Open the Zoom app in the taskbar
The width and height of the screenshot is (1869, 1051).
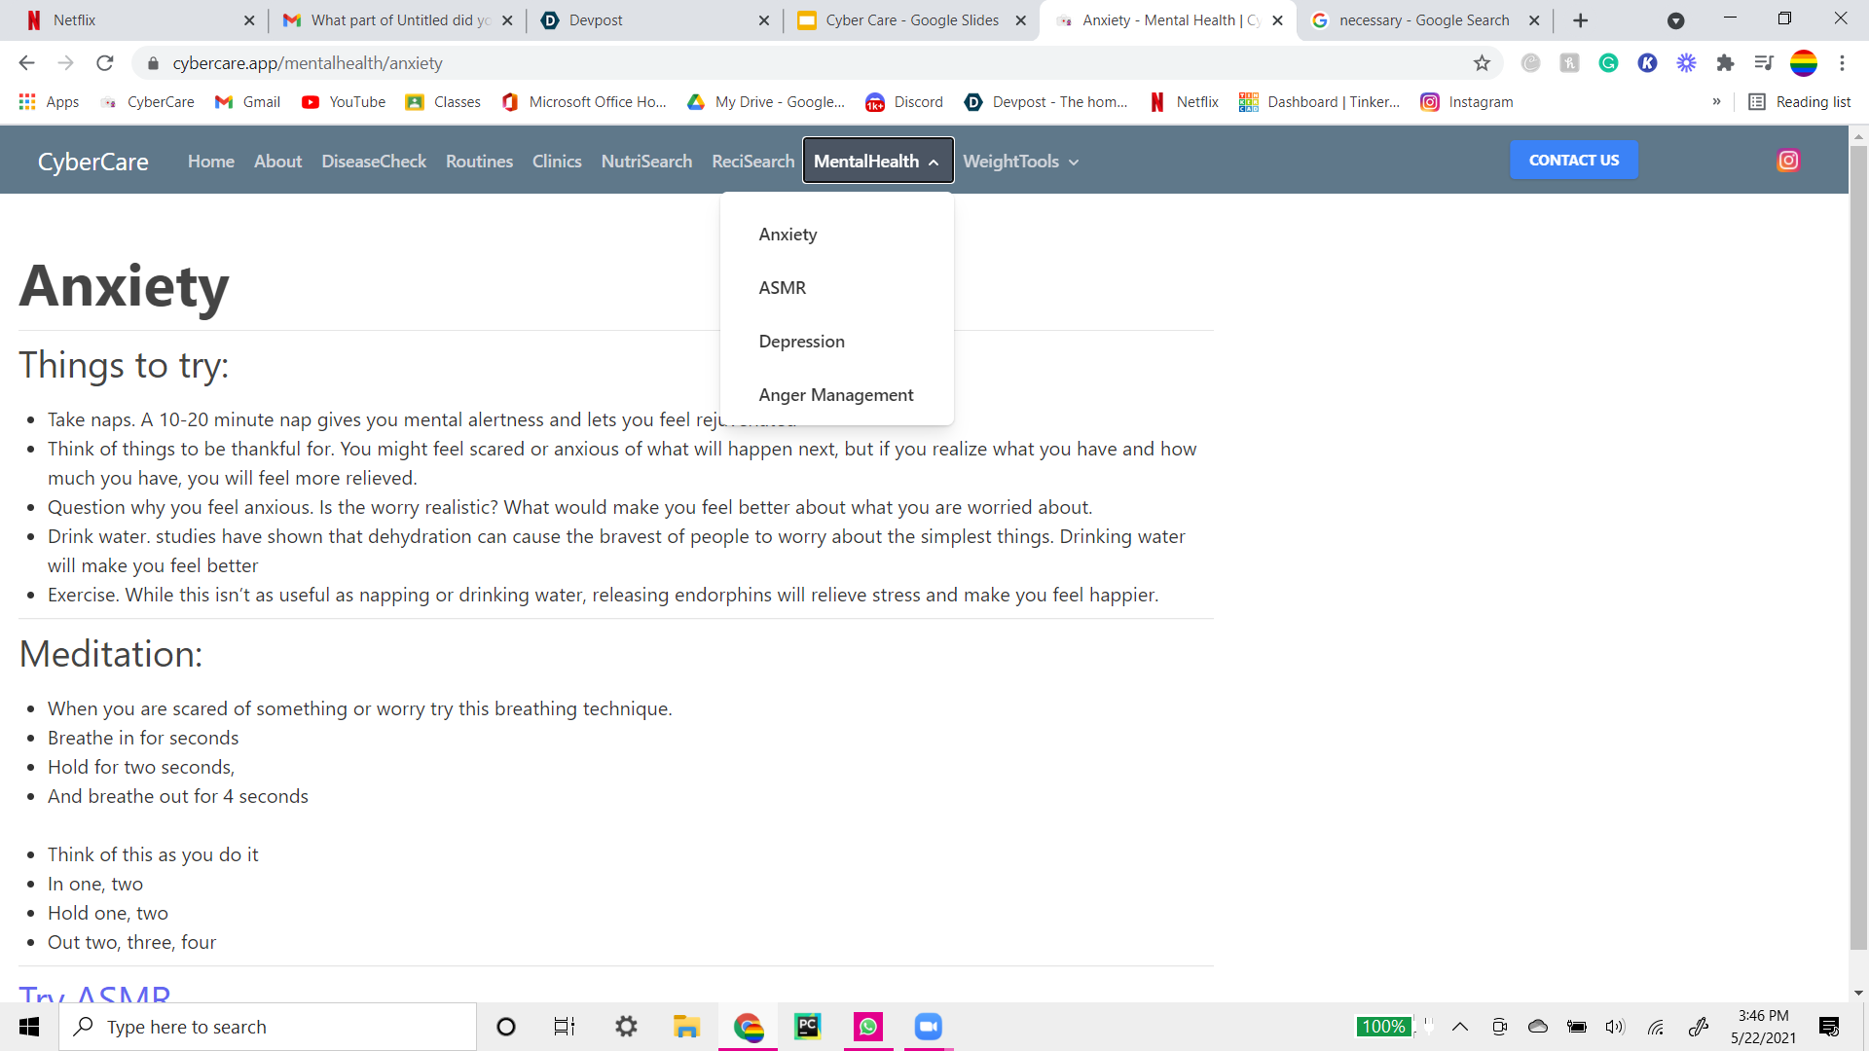(x=928, y=1027)
